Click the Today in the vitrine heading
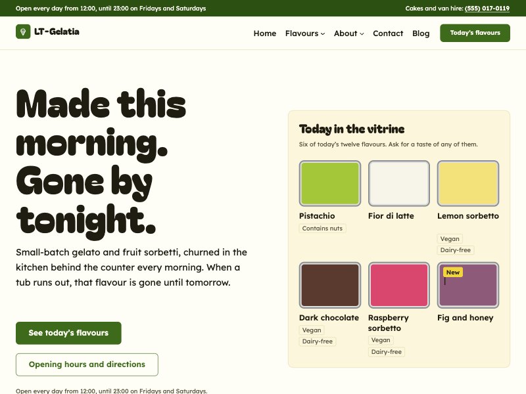 (352, 129)
